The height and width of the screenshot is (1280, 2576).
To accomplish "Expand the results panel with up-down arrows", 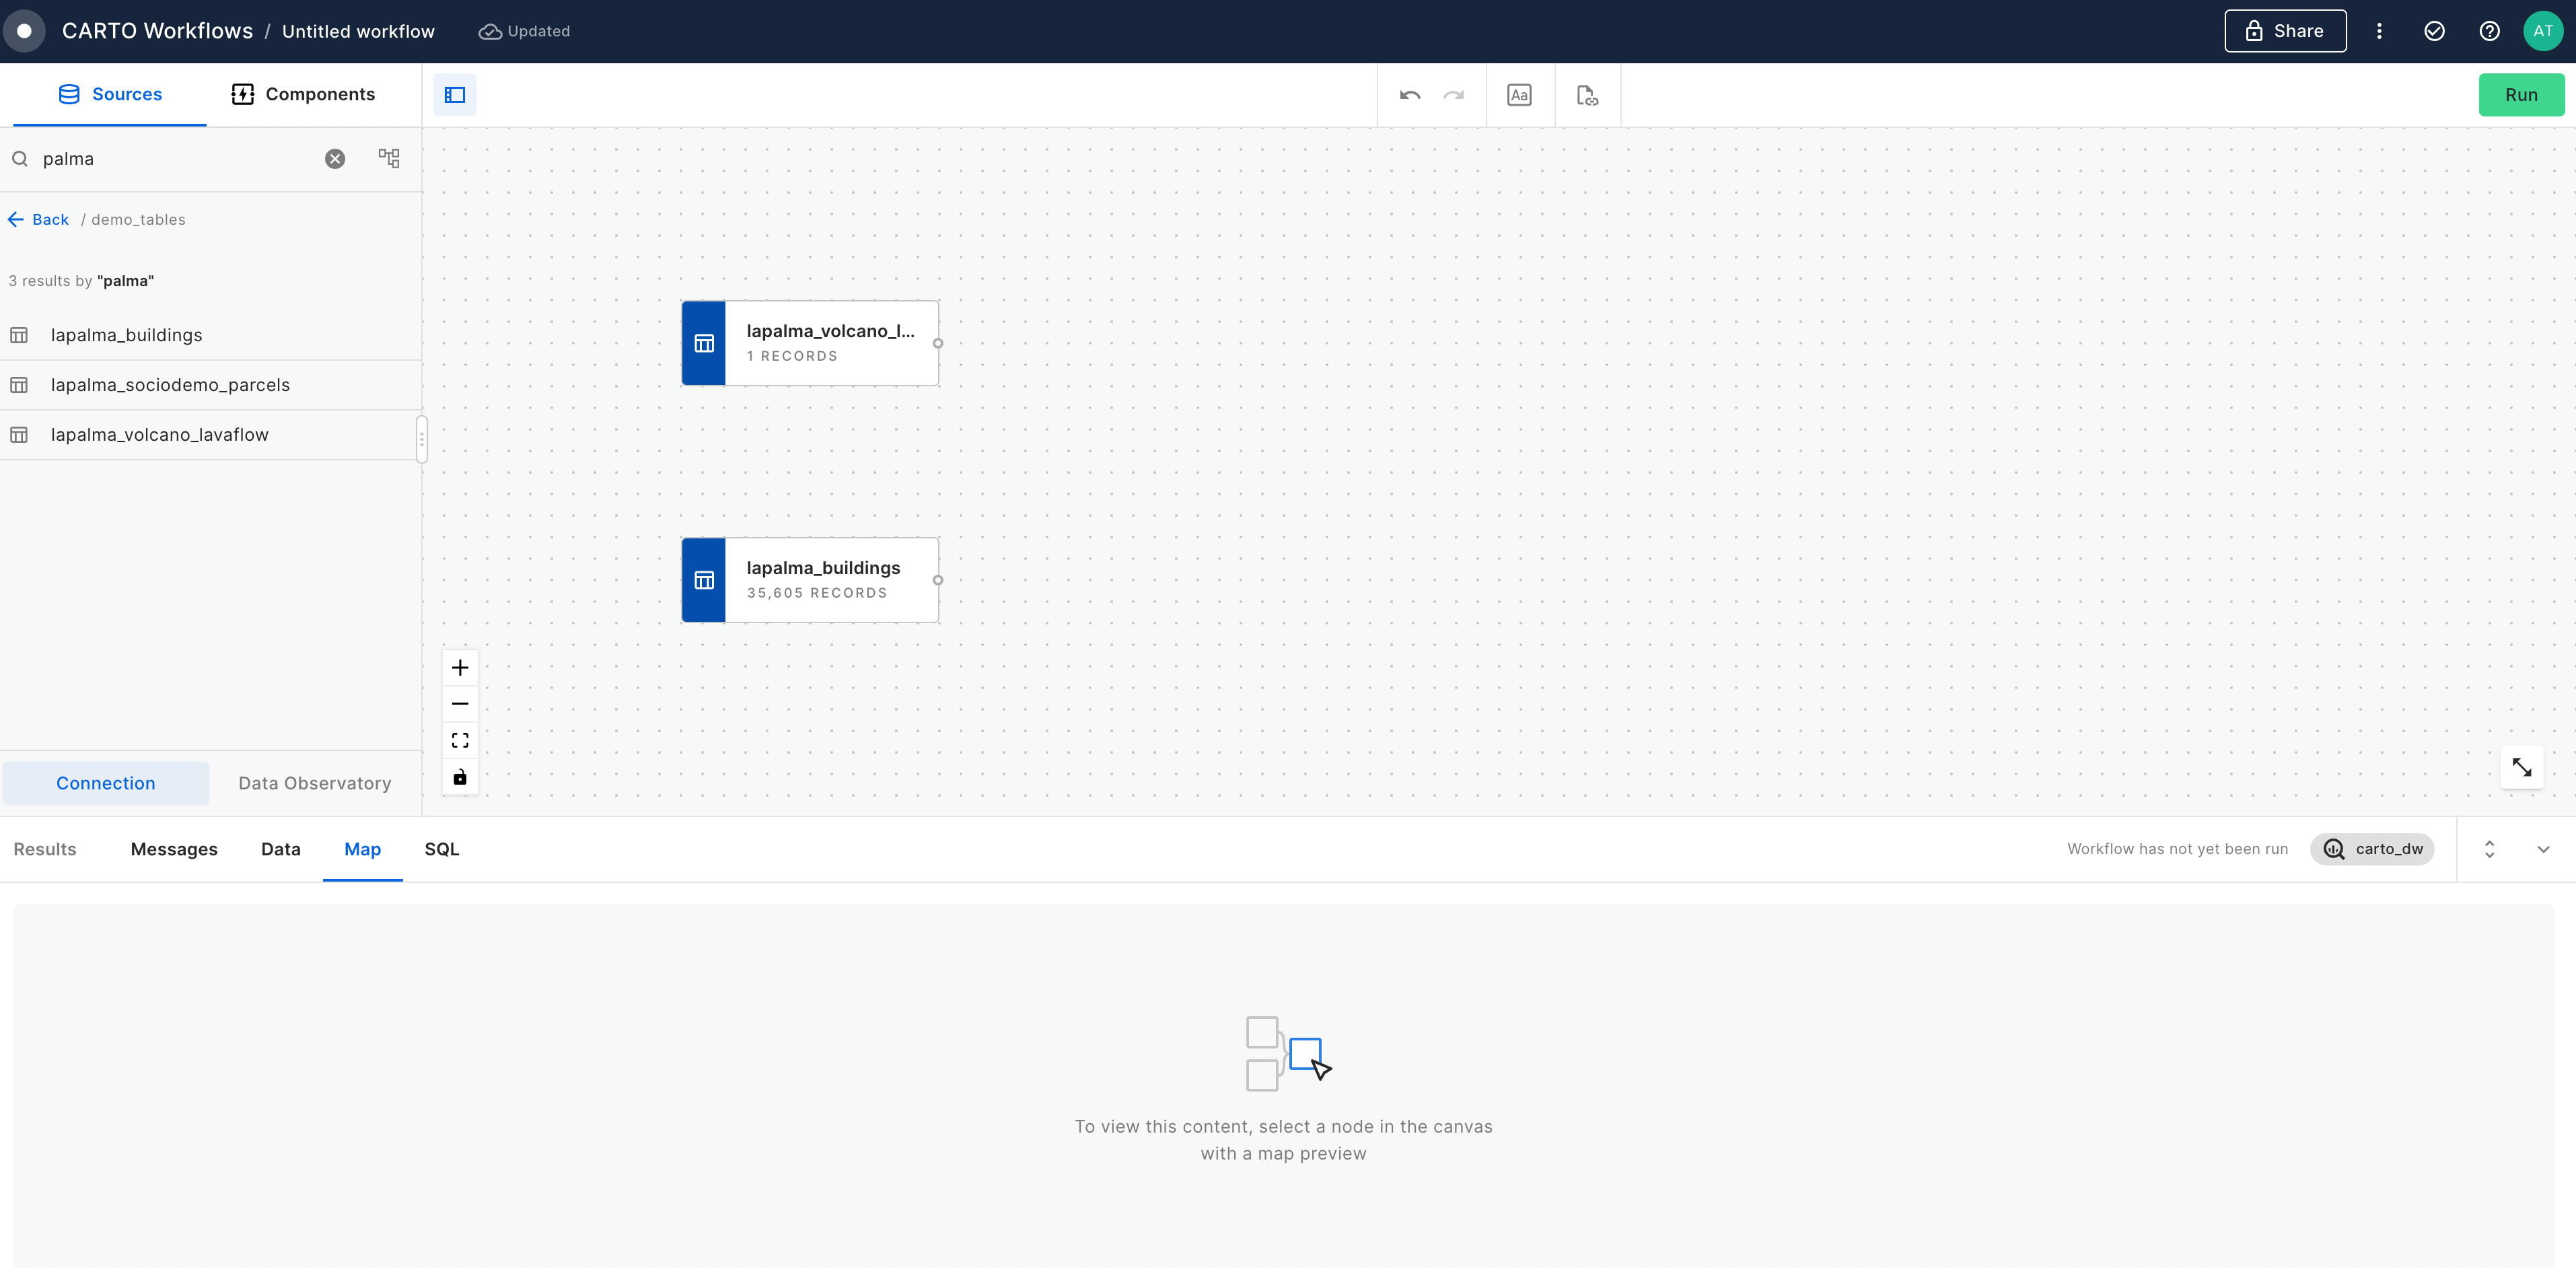I will [2489, 849].
